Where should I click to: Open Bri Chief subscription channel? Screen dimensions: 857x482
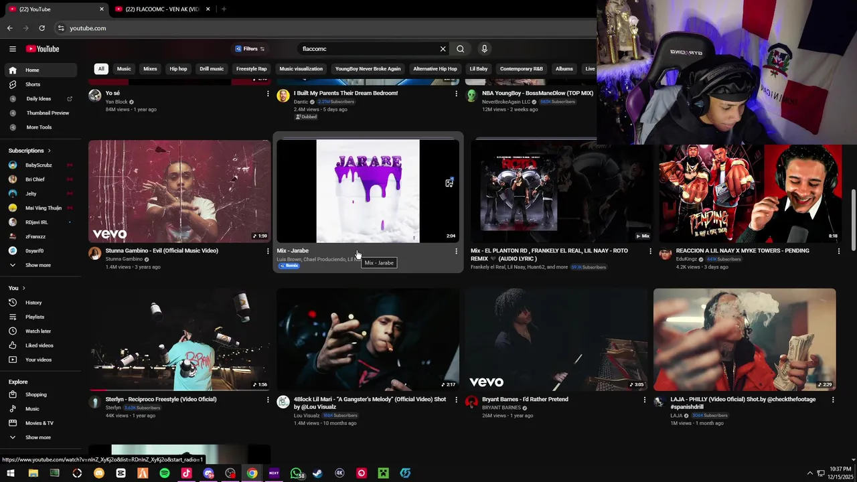tap(40, 179)
